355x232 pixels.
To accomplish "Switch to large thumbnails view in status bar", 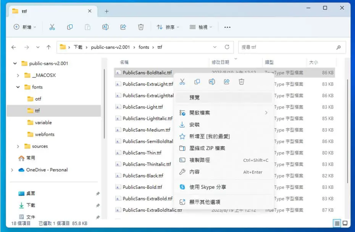I will click(x=345, y=223).
